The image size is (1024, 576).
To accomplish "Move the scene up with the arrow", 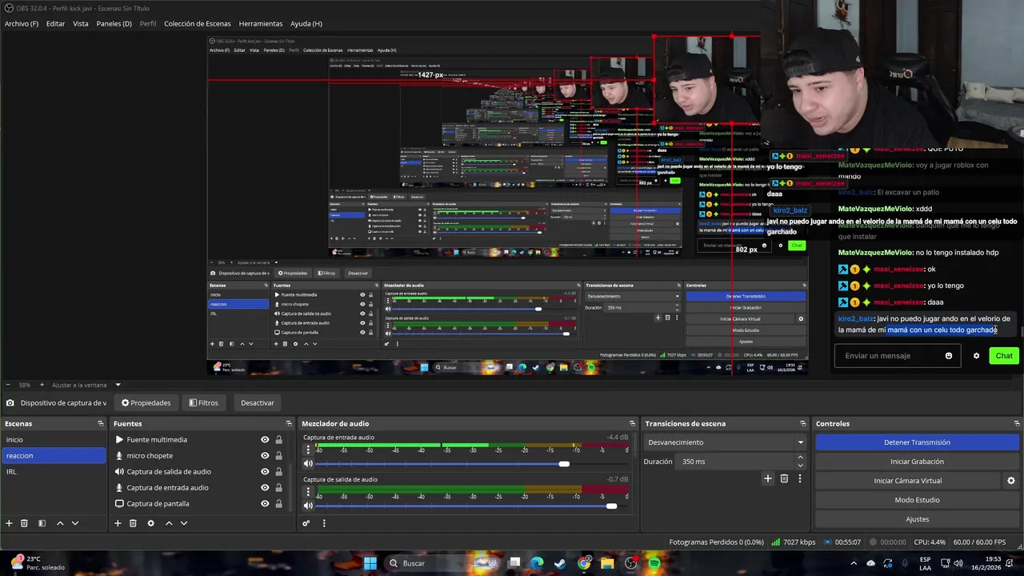I will [x=60, y=523].
